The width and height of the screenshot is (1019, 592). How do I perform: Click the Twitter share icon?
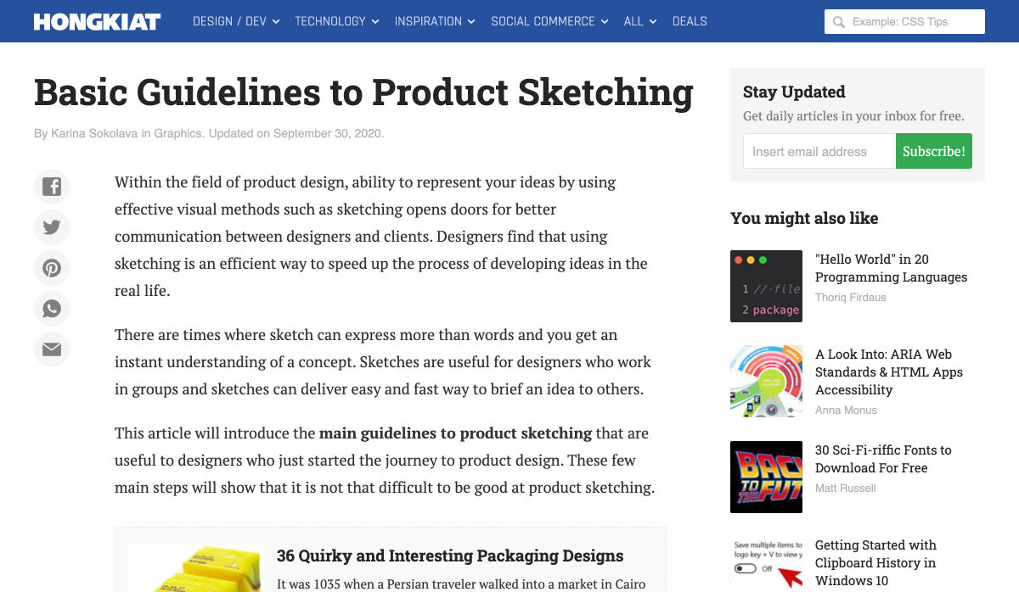click(52, 227)
